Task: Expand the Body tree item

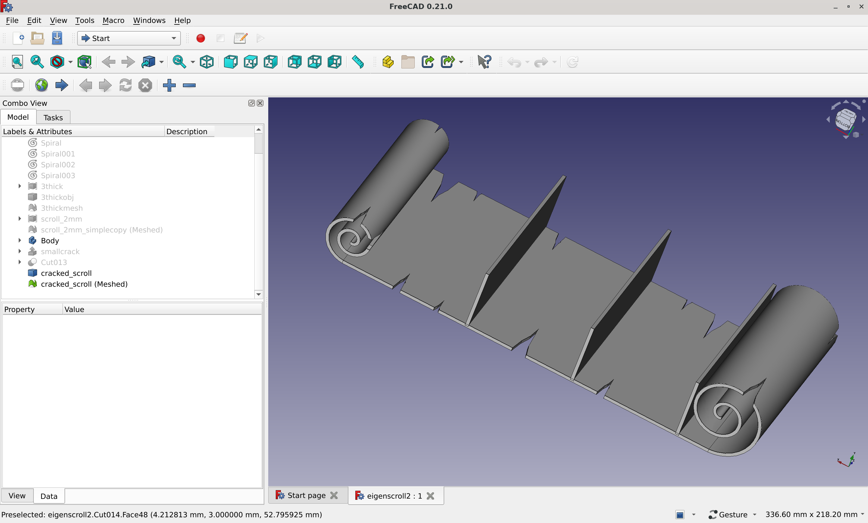Action: 20,240
